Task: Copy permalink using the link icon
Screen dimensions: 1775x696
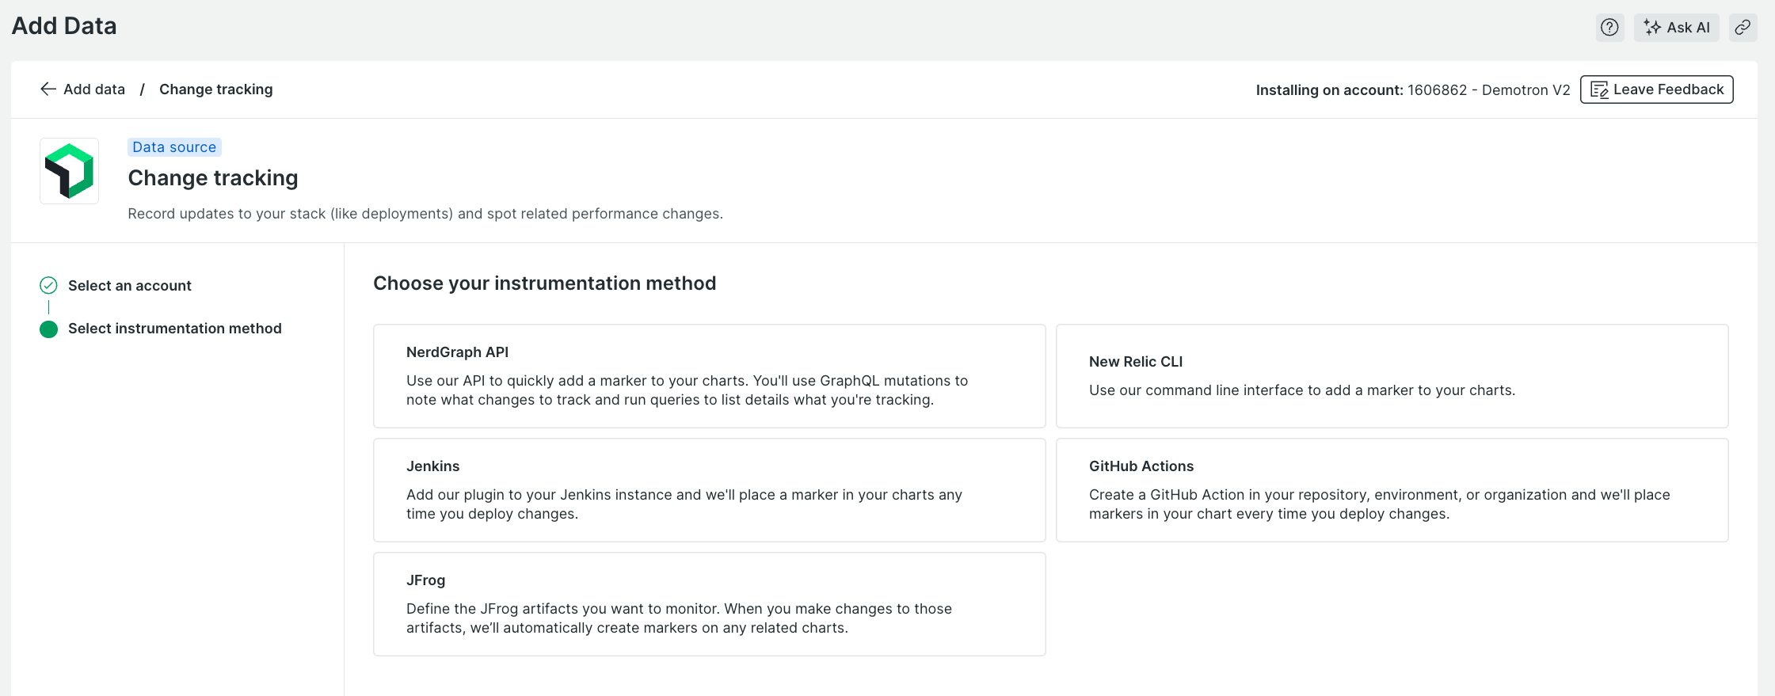Action: [x=1743, y=28]
